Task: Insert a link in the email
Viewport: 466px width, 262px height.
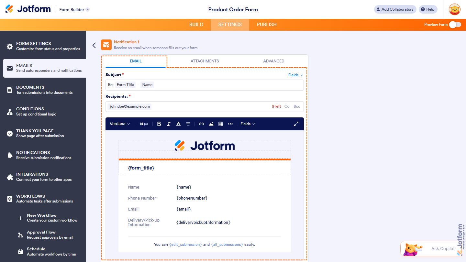Action: [201, 124]
